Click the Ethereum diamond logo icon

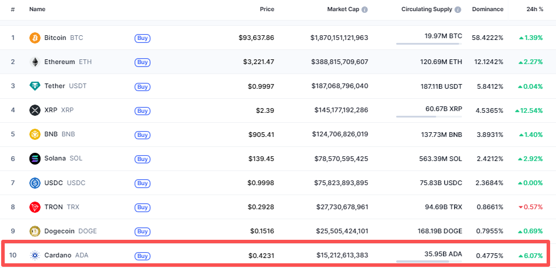[x=35, y=62]
